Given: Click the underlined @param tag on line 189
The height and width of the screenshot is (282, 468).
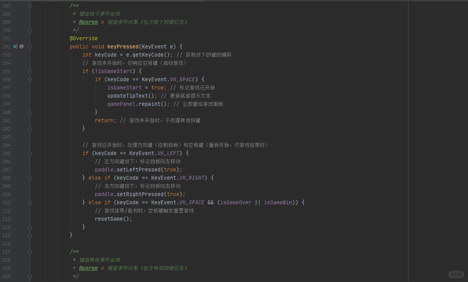Looking at the screenshot, I should click(89, 22).
